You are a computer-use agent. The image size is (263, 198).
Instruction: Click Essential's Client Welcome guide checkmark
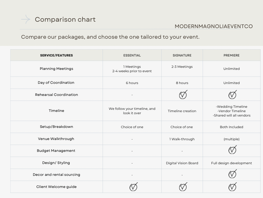pyautogui.click(x=133, y=187)
